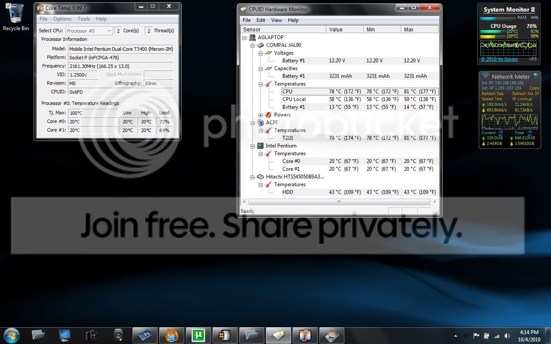Select the TZ01 temperature row
The image size is (551, 344).
[x=339, y=138]
